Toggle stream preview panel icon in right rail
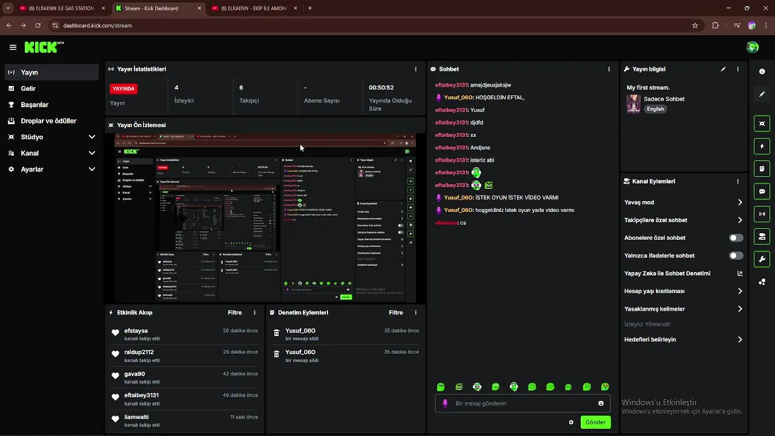Image resolution: width=775 pixels, height=436 pixels. point(762,124)
